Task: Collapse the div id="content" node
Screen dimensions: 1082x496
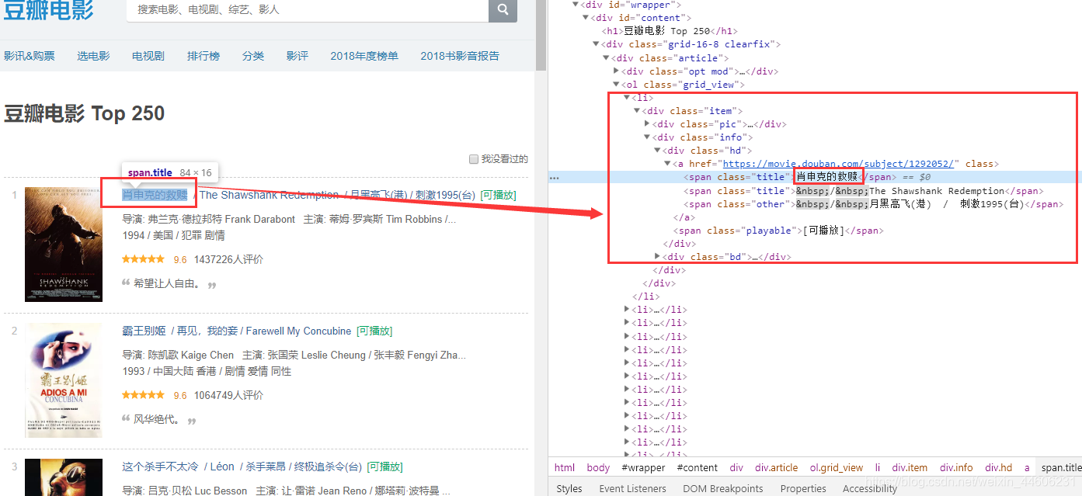Action: click(x=586, y=18)
